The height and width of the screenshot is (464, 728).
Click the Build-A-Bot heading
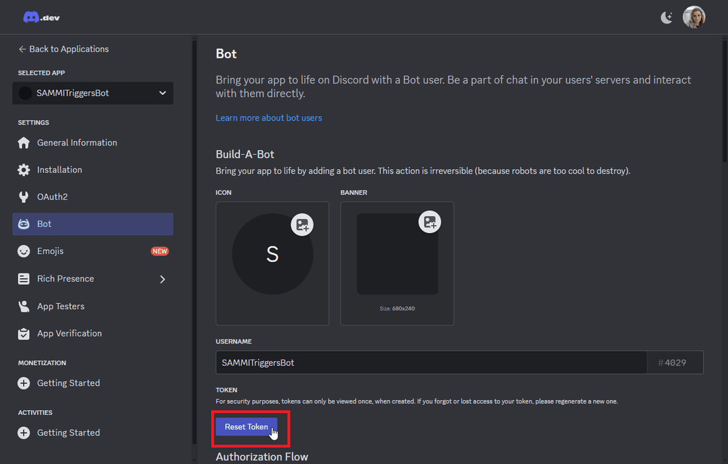point(245,154)
